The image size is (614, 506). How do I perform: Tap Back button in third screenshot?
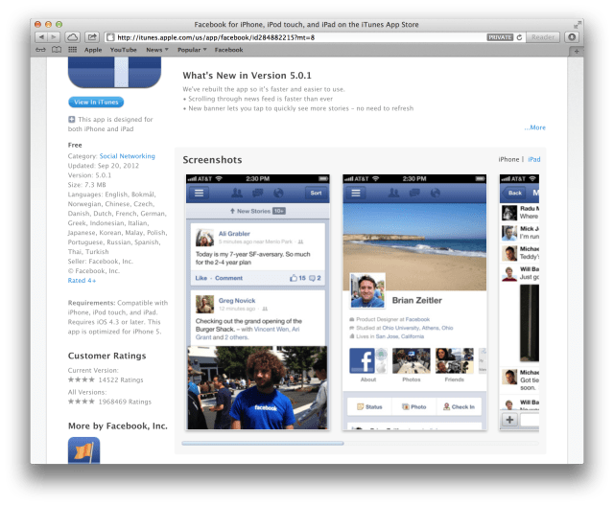513,193
